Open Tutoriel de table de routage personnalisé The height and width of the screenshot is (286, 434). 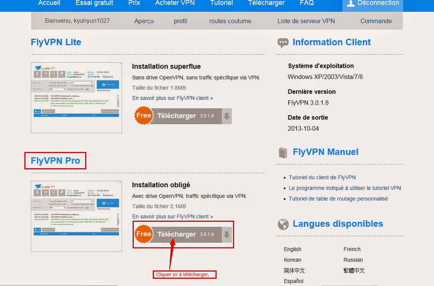tap(338, 199)
